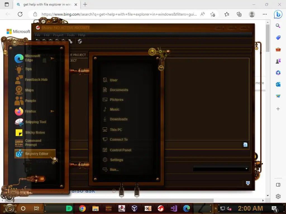Open the User folder link
The height and width of the screenshot is (214, 286).
pyautogui.click(x=110, y=80)
